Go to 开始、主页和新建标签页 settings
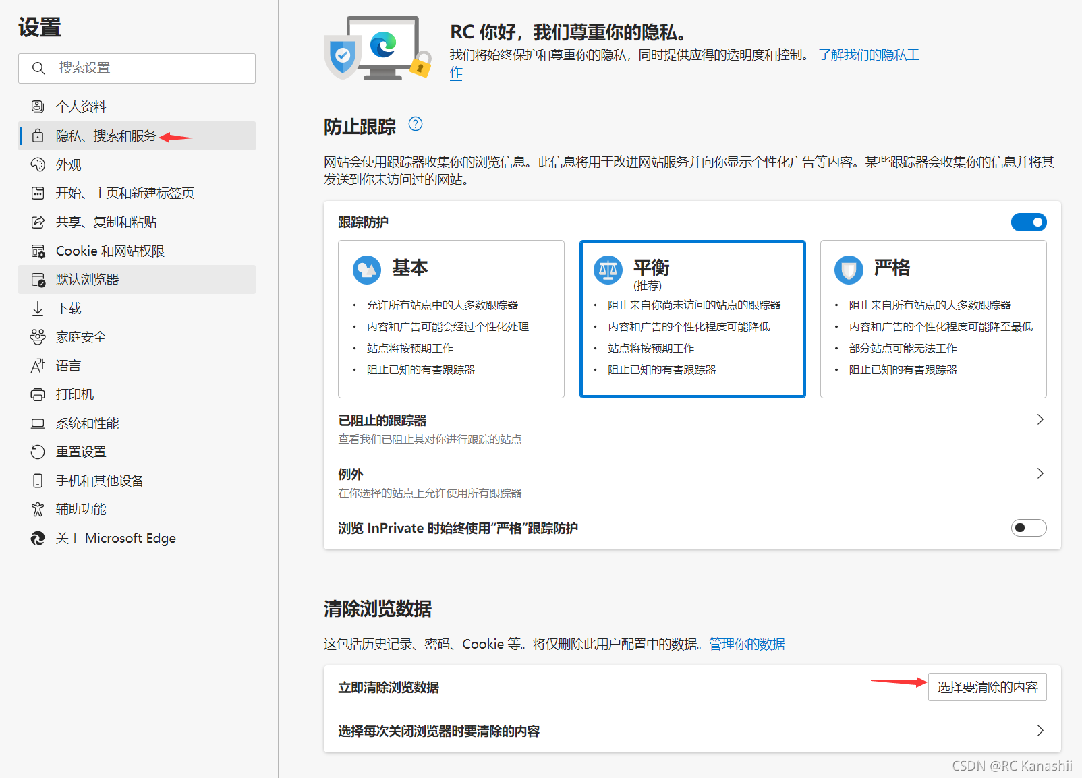Screen dimensions: 1082x778 pos(137,193)
